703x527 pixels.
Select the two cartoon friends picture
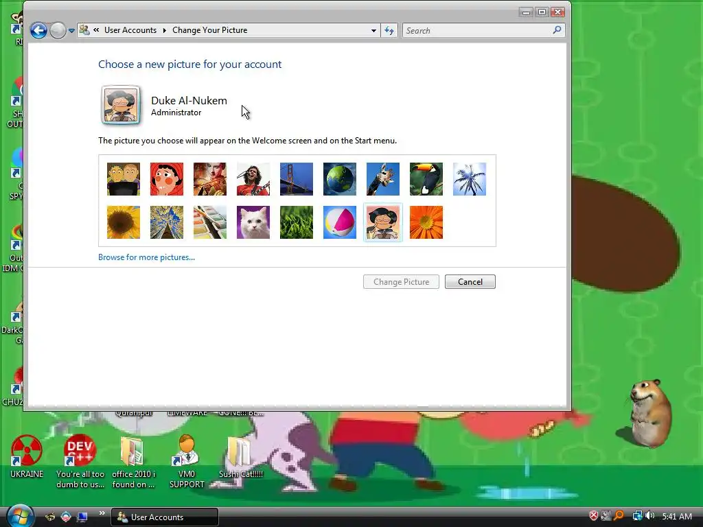click(124, 179)
